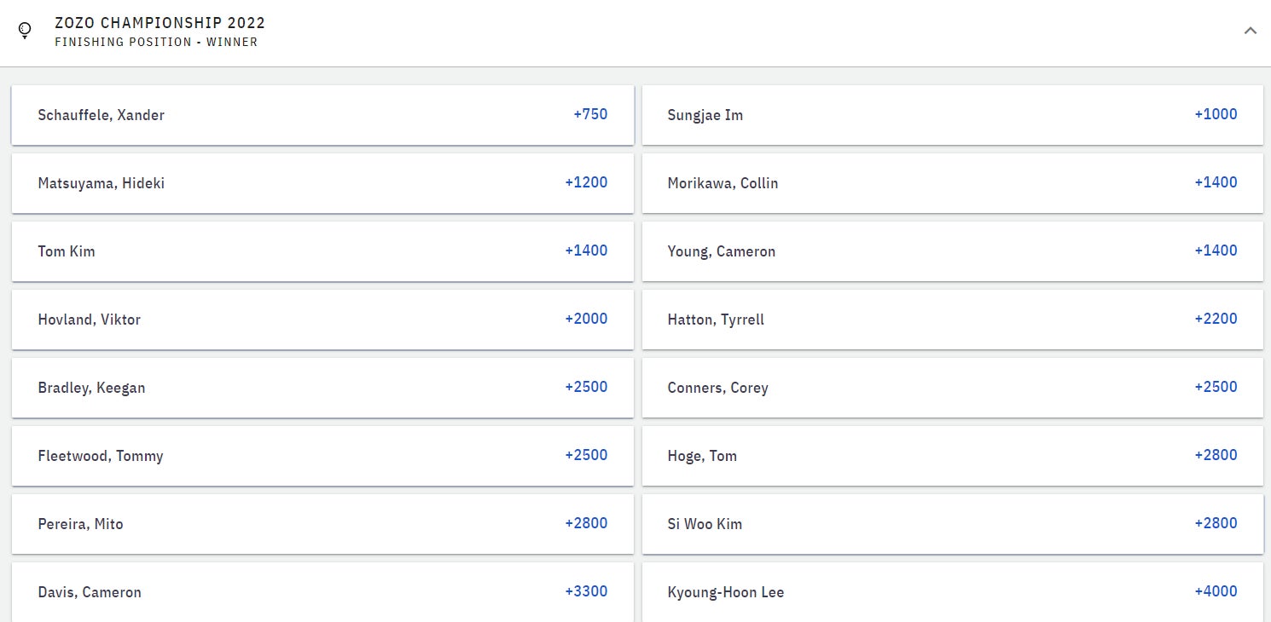Click the ZOZO Championship 2022 title
The height and width of the screenshot is (622, 1271).
160,23
